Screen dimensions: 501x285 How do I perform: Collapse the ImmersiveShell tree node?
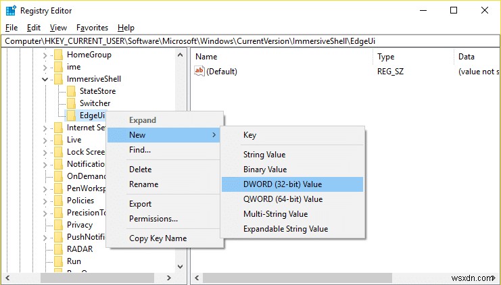tap(45, 79)
